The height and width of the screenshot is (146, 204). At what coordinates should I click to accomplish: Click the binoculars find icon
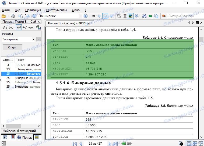point(144,16)
